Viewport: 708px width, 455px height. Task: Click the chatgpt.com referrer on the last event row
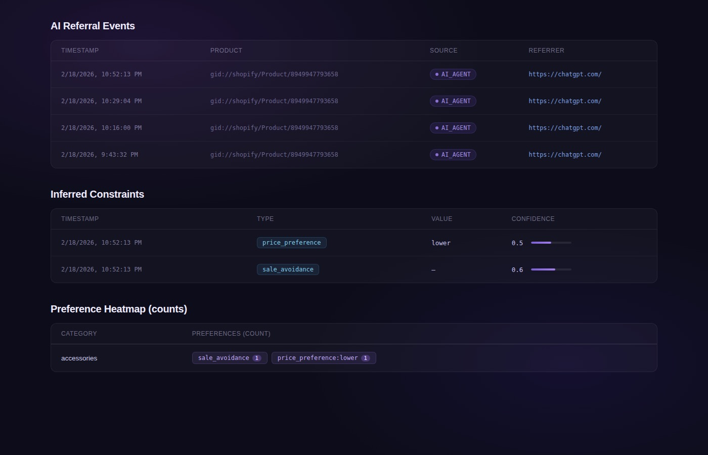click(565, 154)
